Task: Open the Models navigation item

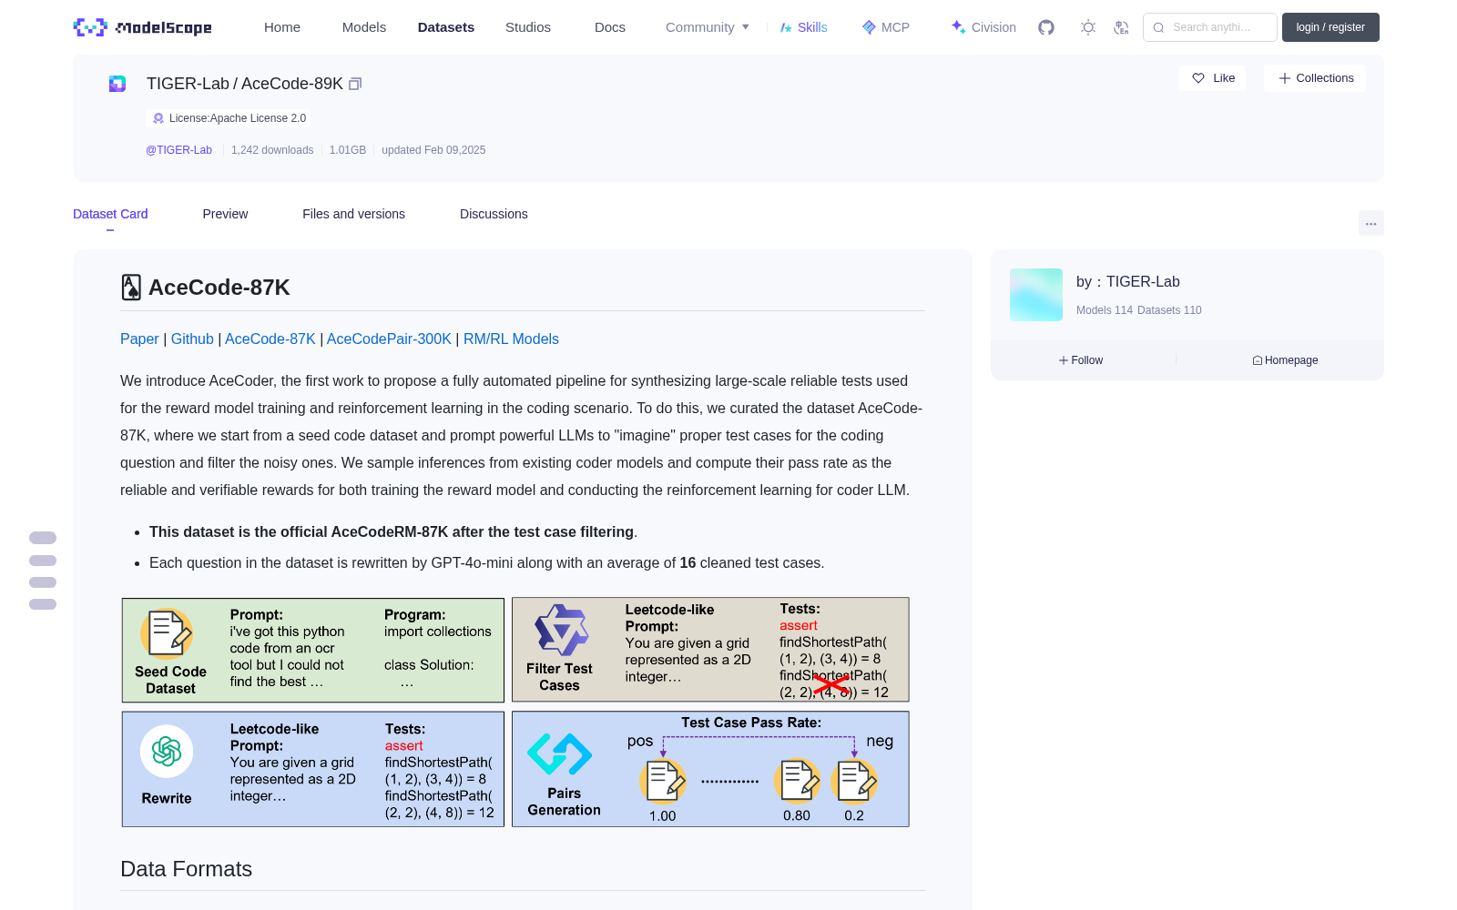Action: [364, 27]
